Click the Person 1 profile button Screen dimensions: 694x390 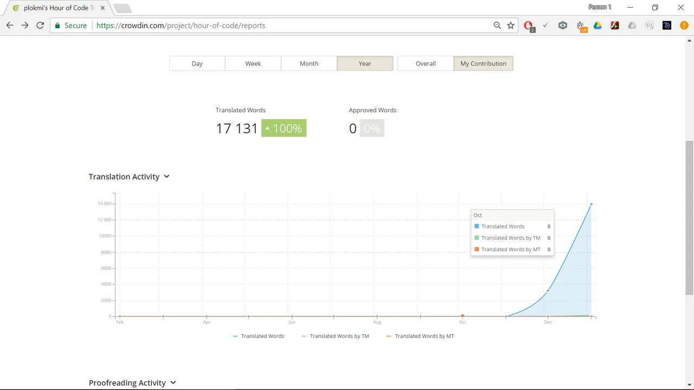600,7
